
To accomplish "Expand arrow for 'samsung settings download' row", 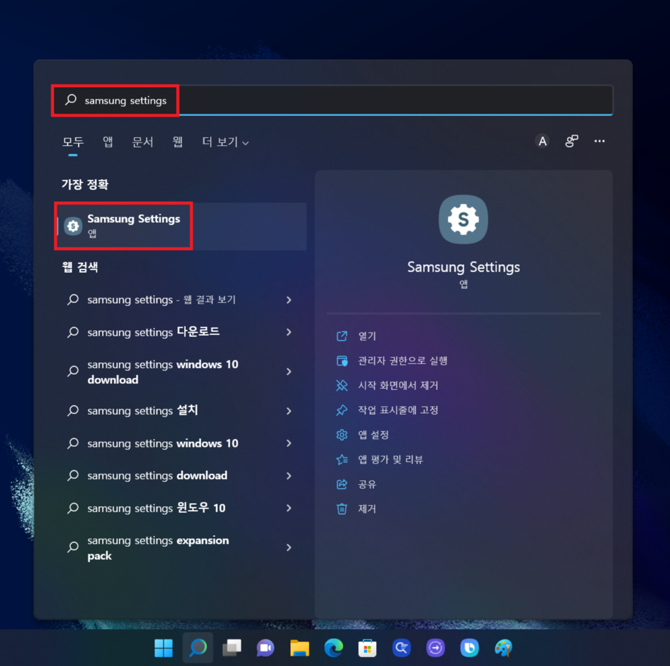I will (289, 475).
